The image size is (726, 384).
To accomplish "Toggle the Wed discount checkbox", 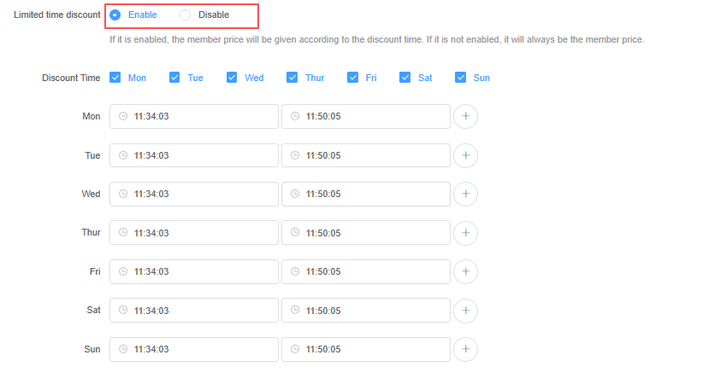I will tap(233, 78).
